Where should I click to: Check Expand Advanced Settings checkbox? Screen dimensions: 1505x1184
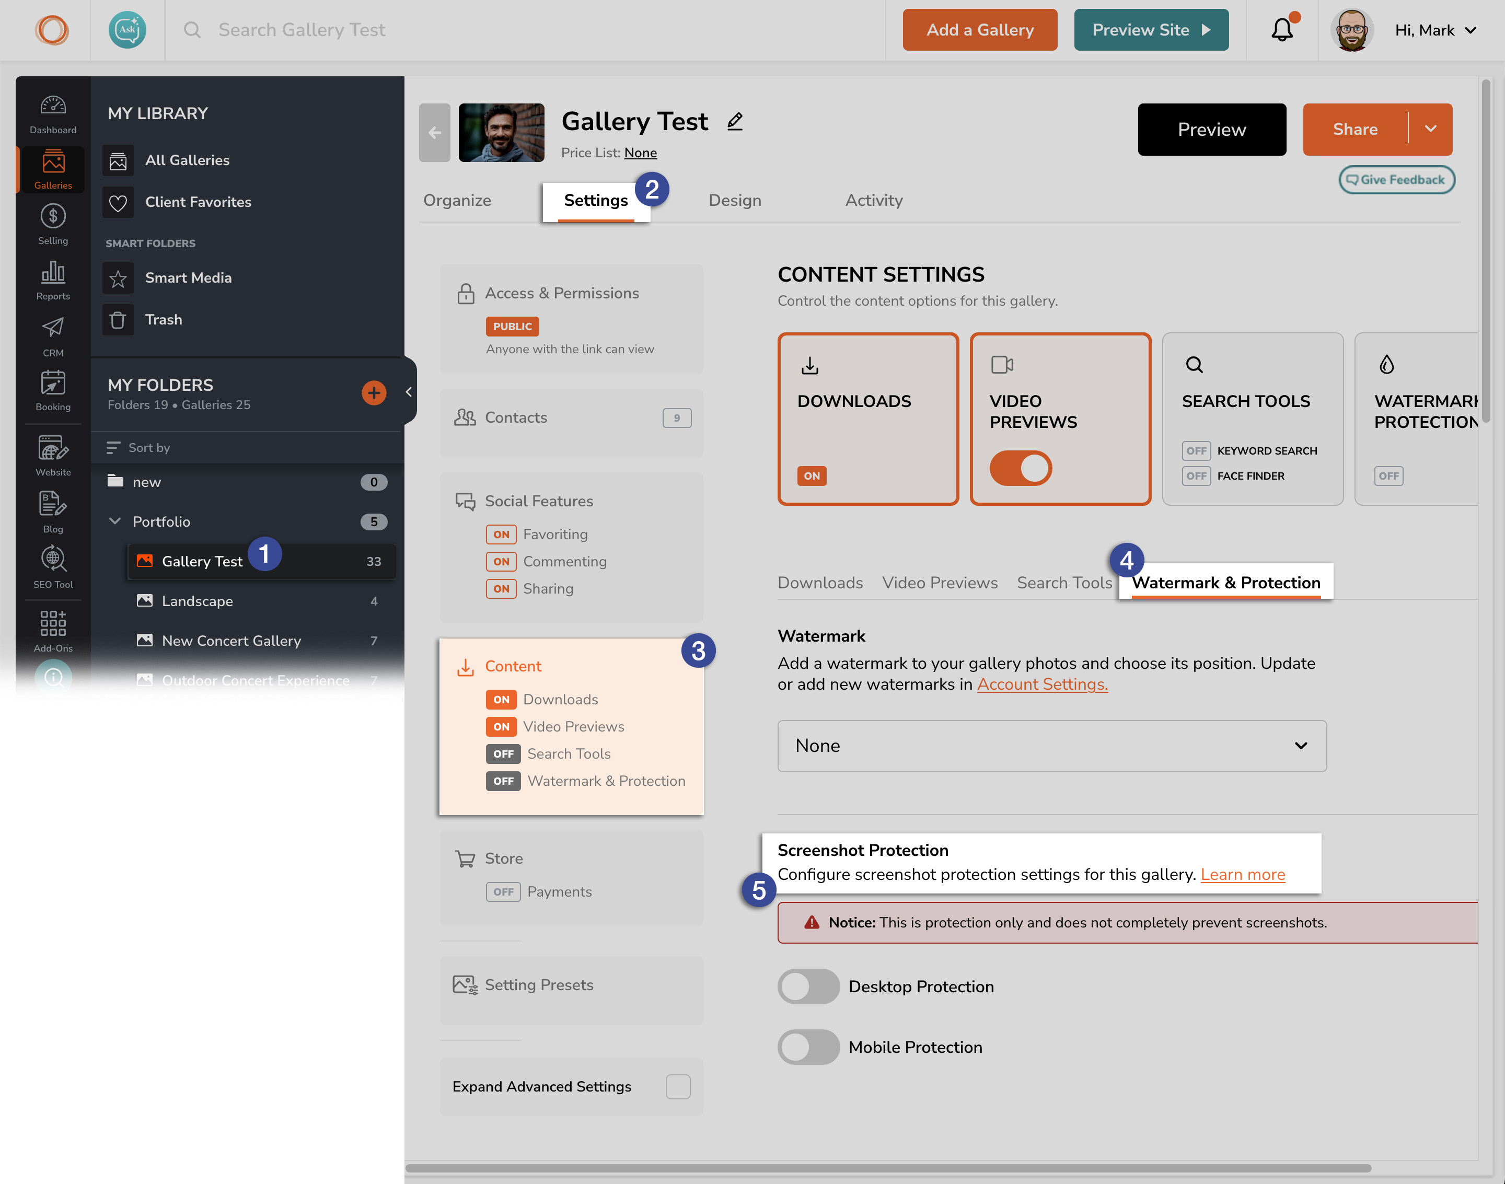pos(677,1086)
